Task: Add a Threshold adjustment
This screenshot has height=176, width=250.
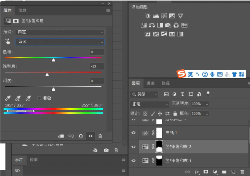Action: (x=164, y=34)
